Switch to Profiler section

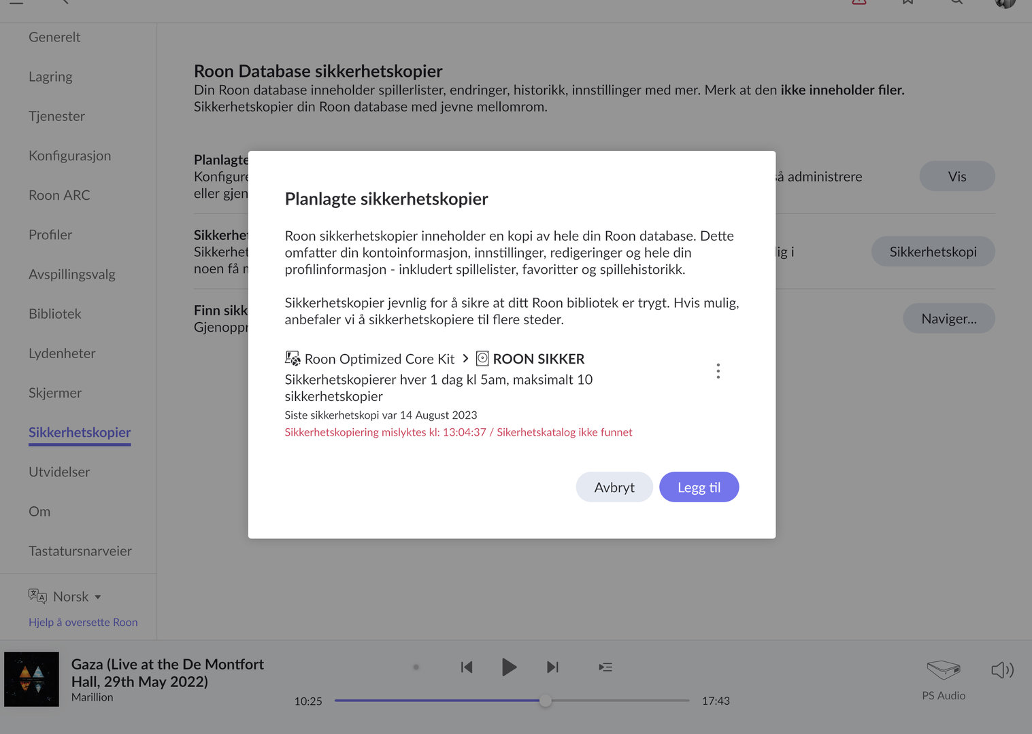(x=50, y=234)
